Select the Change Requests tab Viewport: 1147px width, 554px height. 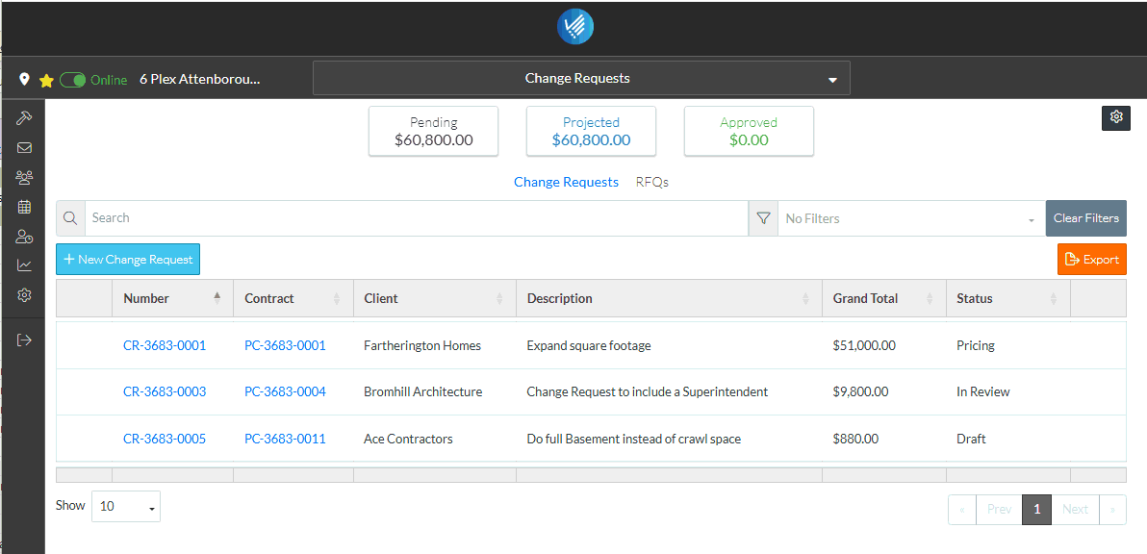coord(566,182)
